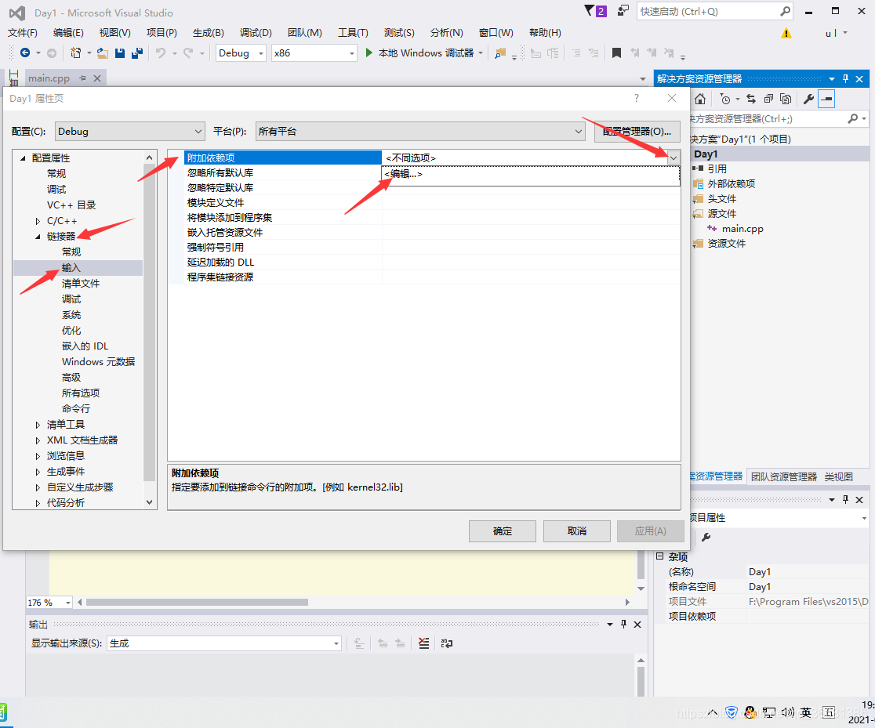Screen dimensions: 875x728
Task: Open the 附加依赖项 value dropdown arrow
Action: [x=673, y=158]
